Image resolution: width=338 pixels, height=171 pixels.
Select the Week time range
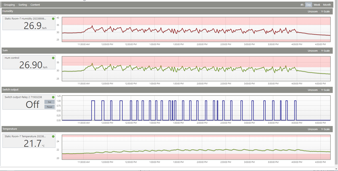[x=317, y=5]
